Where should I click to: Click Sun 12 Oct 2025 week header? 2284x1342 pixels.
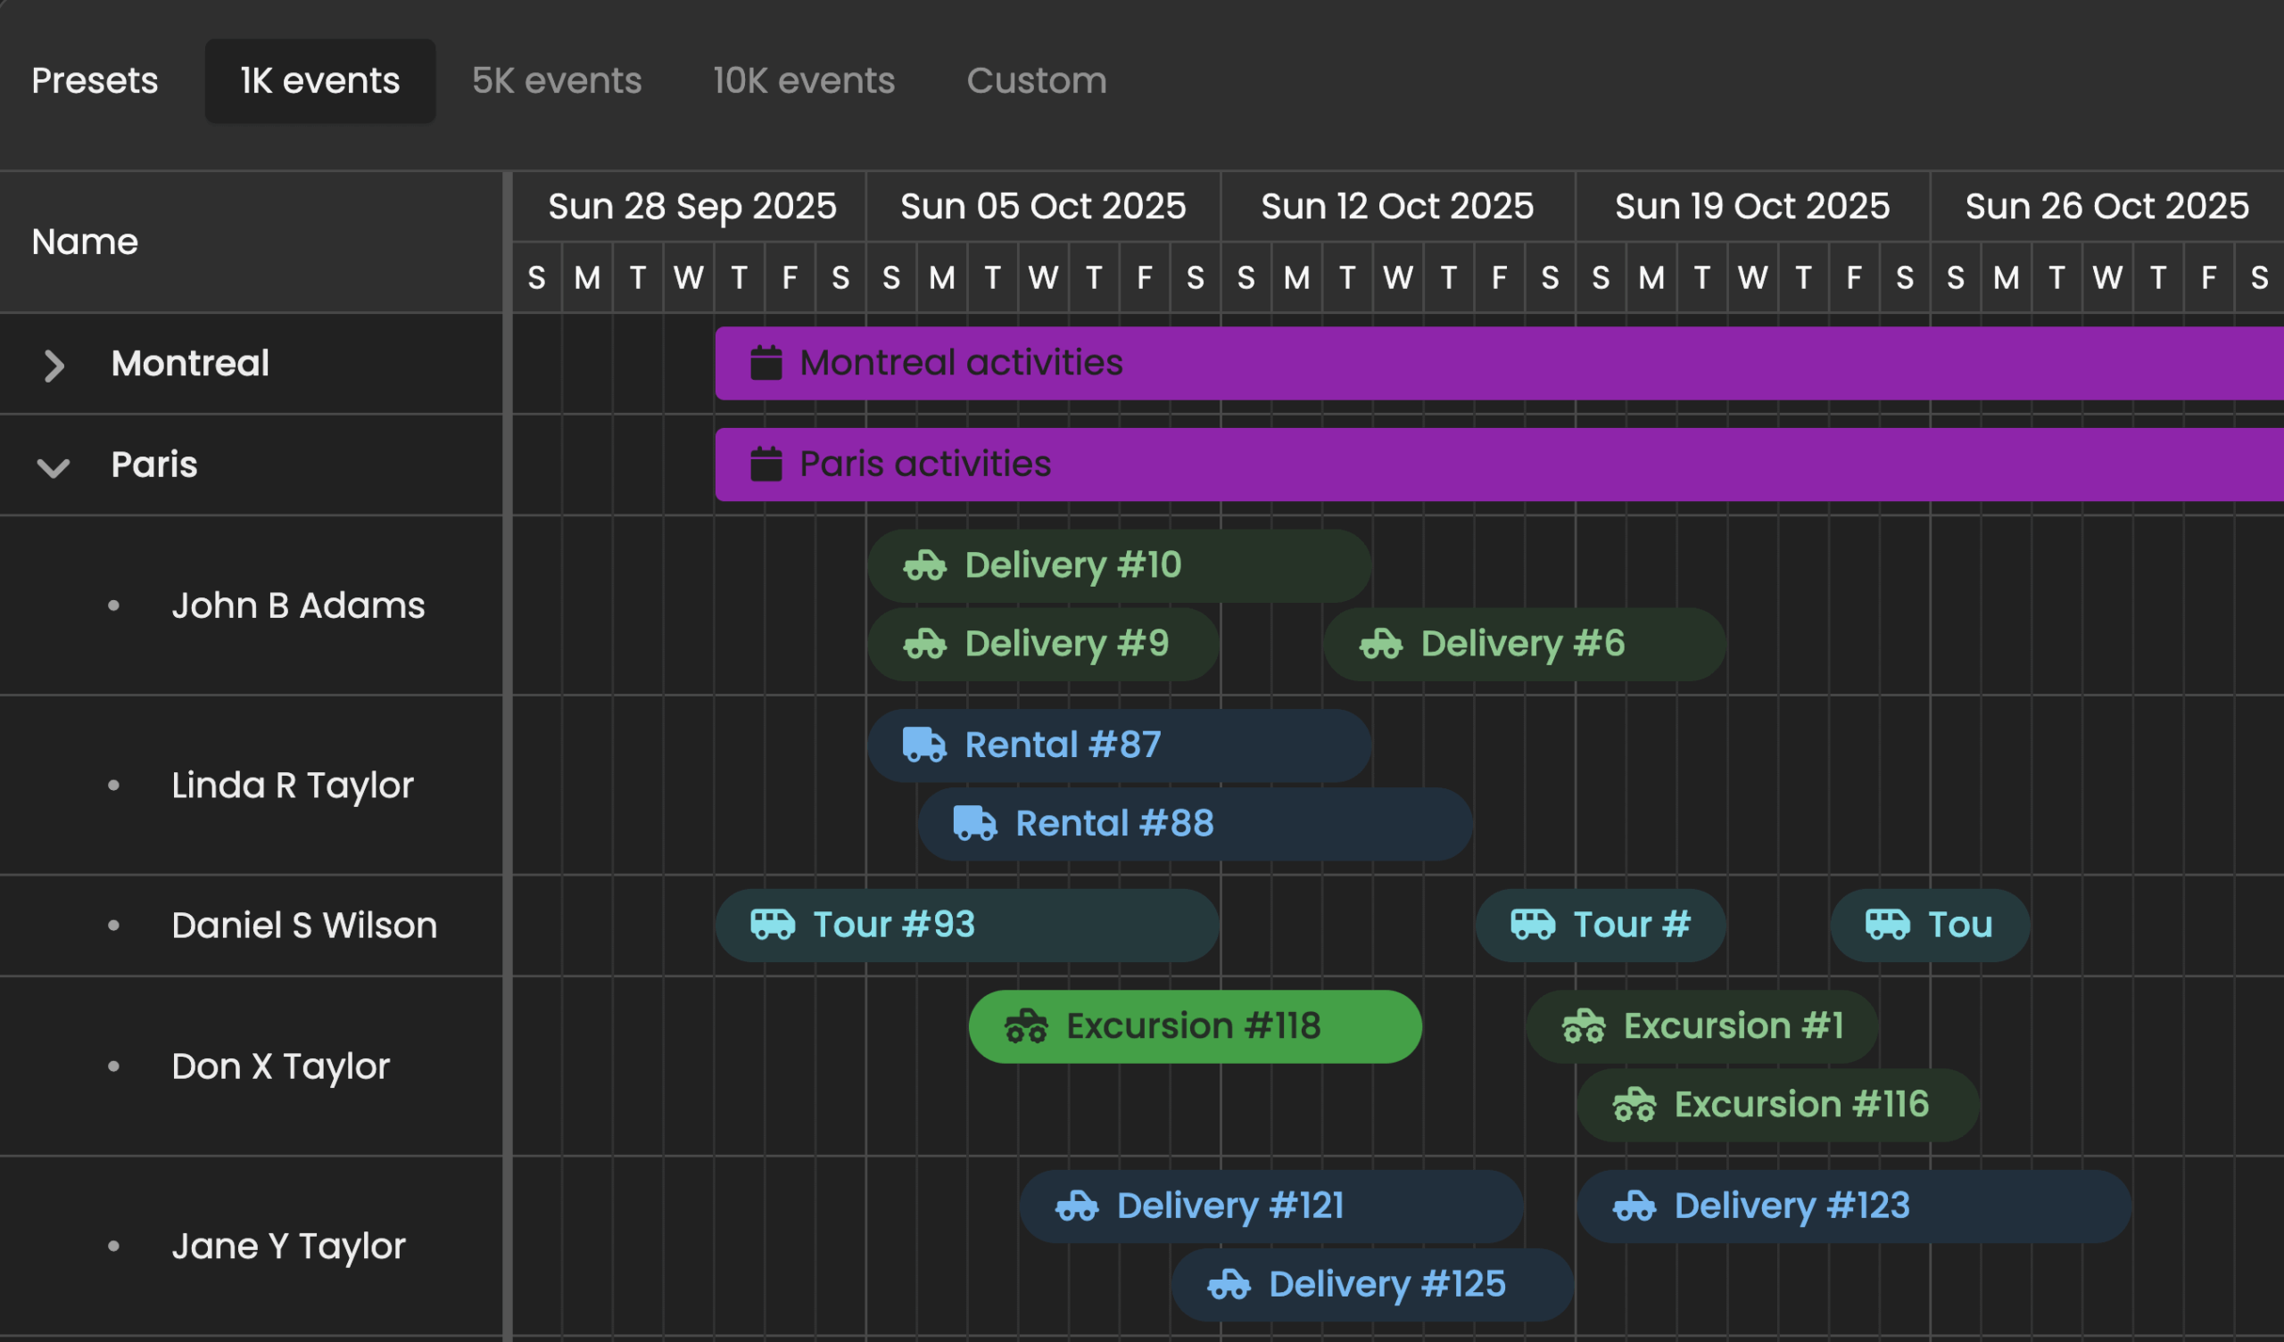point(1396,207)
